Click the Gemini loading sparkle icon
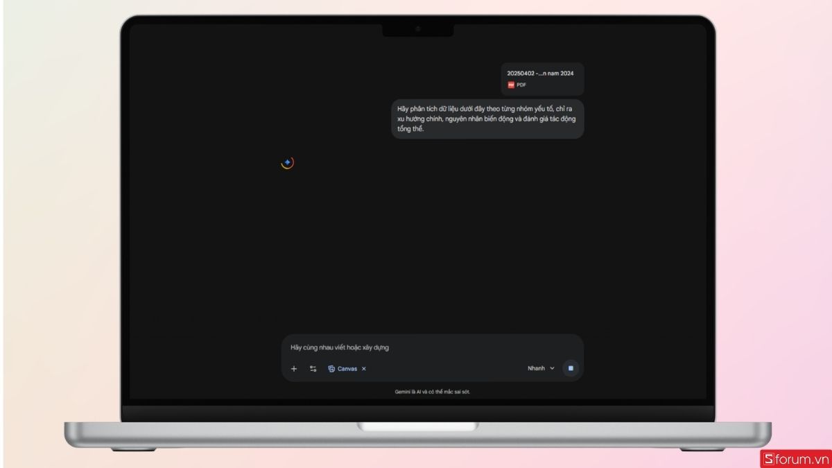Image resolution: width=832 pixels, height=468 pixels. (287, 162)
